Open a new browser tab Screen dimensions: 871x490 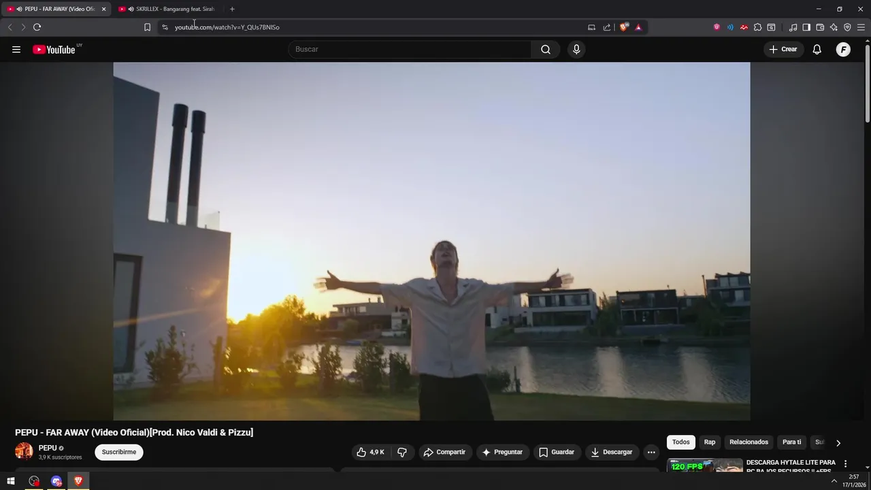pos(232,9)
